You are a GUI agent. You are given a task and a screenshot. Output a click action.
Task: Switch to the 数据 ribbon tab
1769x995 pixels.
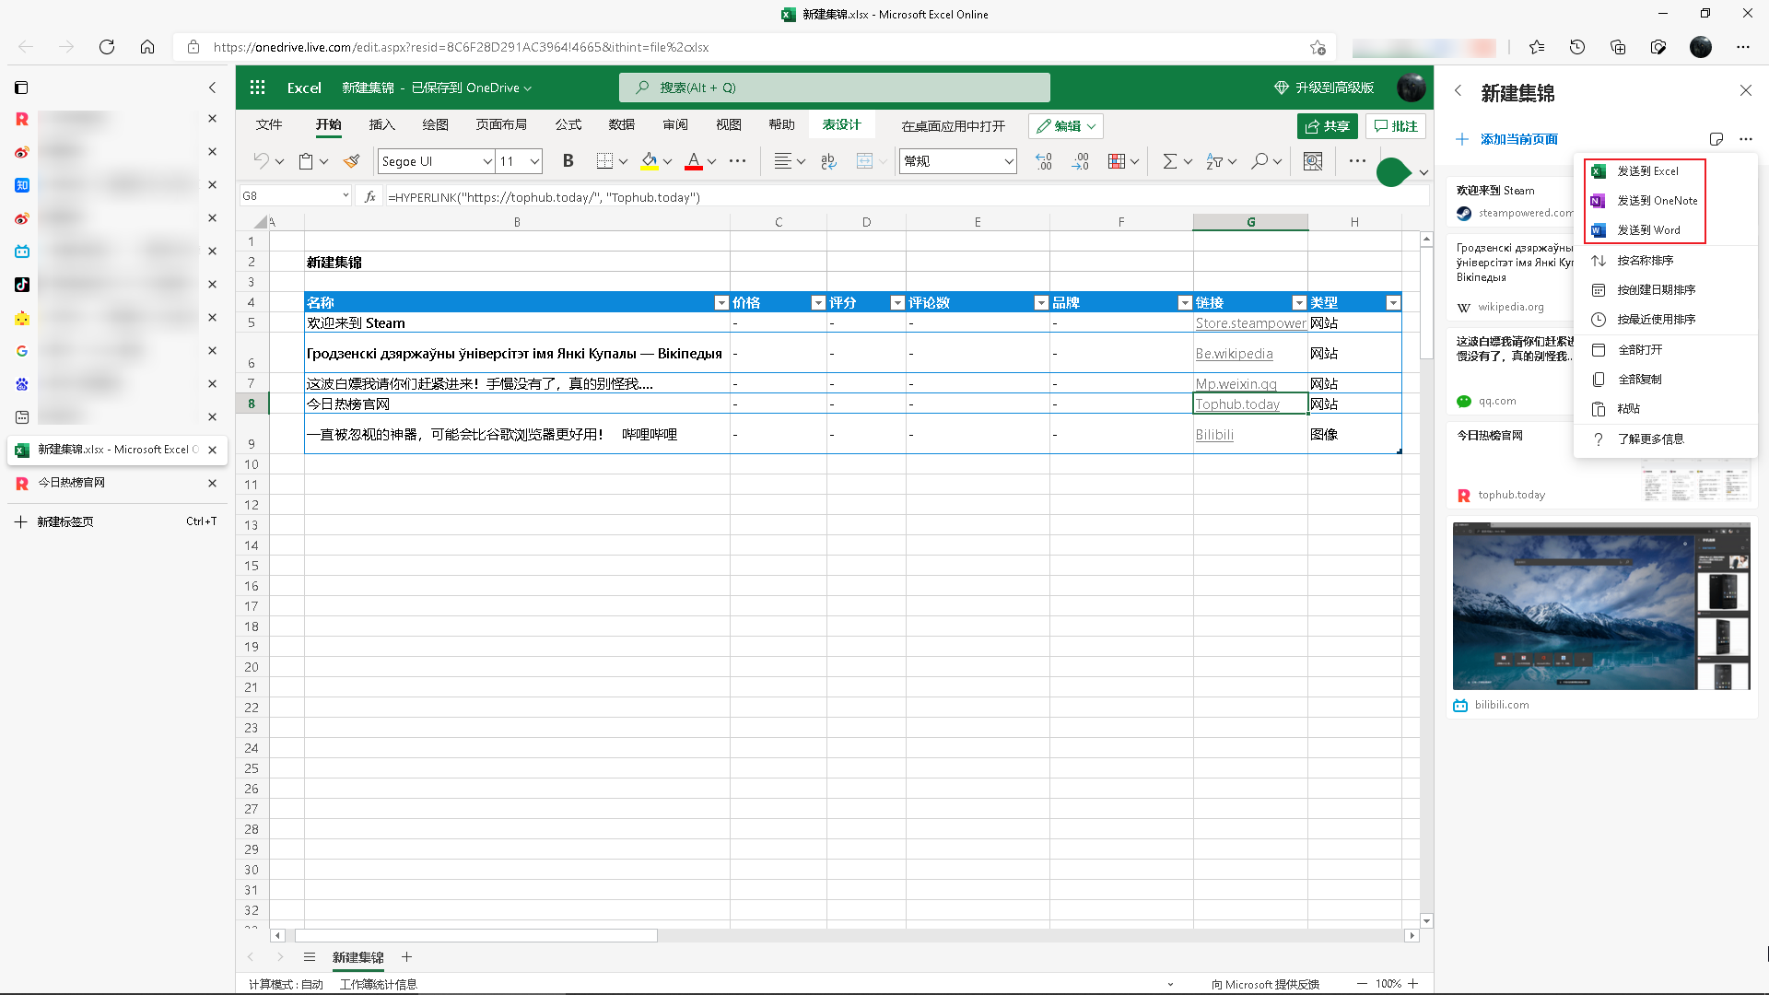coord(622,124)
